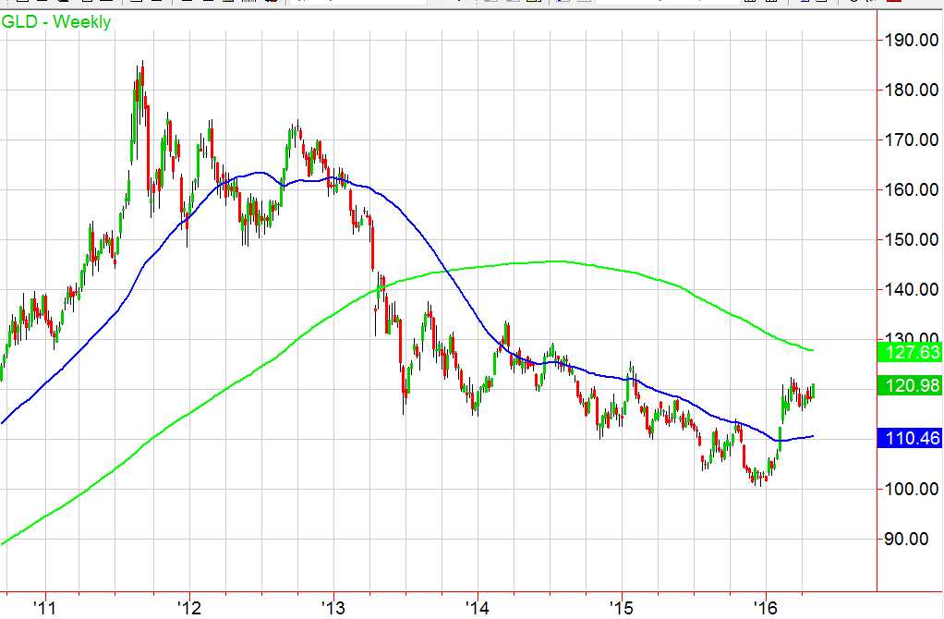Click the 100.00 price axis label

pyautogui.click(x=909, y=489)
